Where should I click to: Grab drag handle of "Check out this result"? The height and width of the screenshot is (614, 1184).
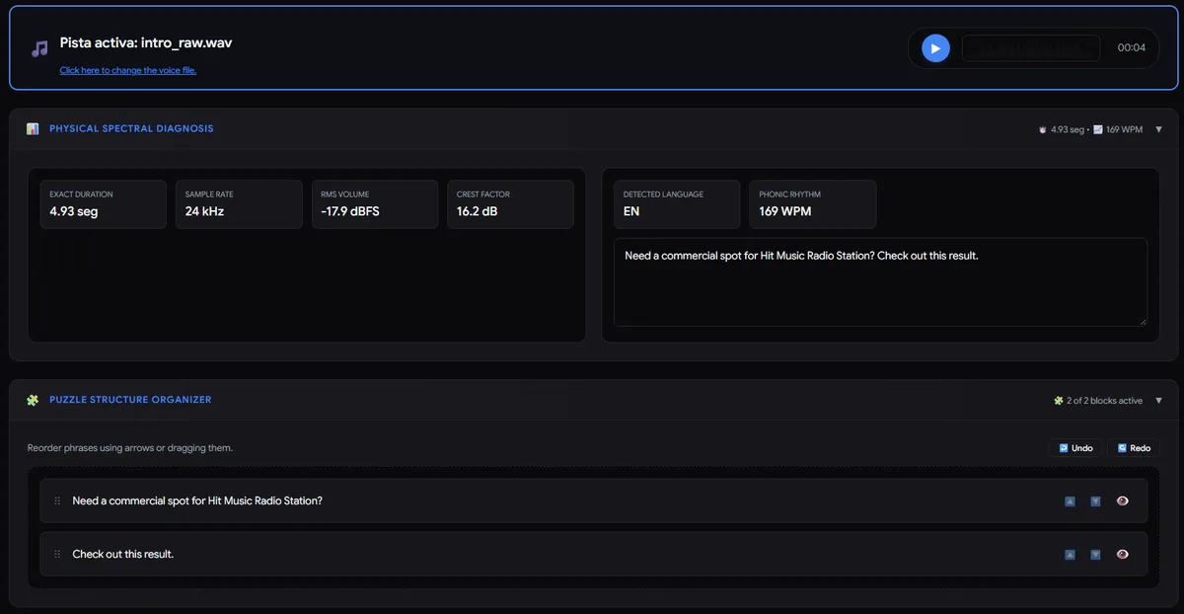(57, 555)
